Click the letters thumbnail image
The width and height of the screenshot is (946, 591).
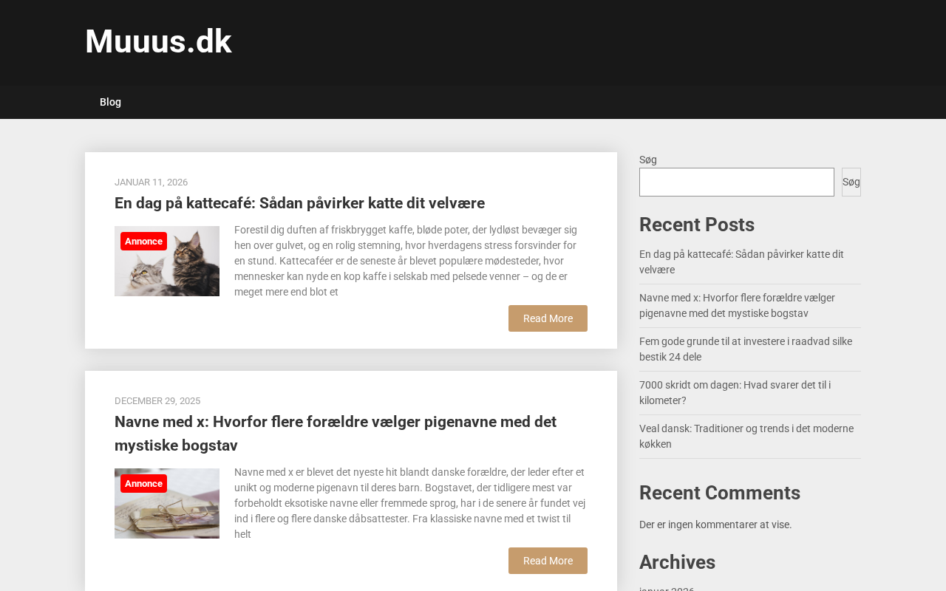(167, 503)
